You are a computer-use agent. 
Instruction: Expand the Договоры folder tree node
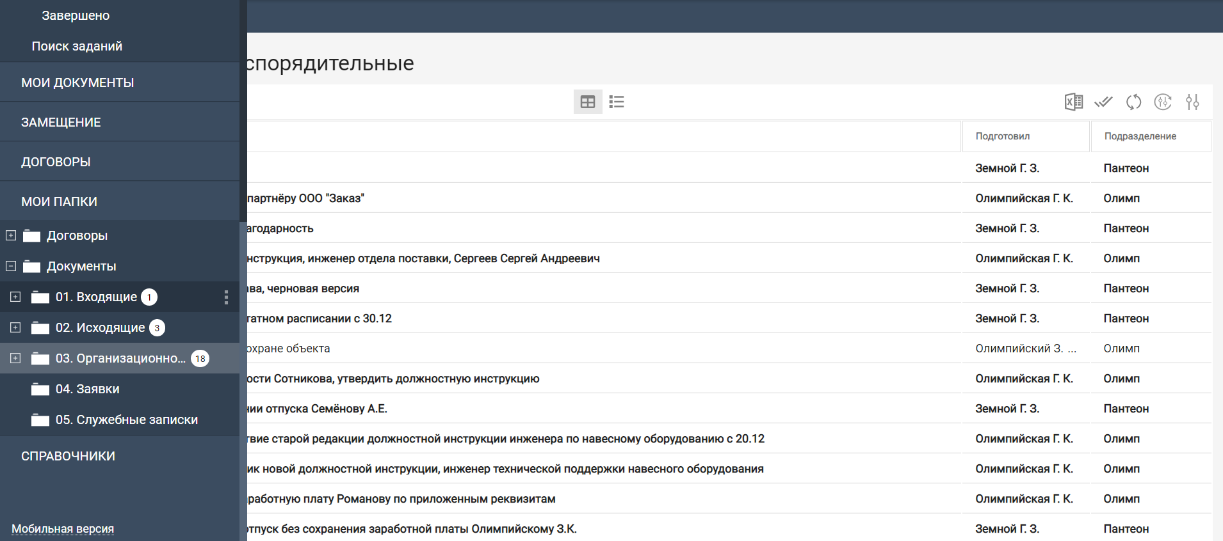tap(11, 235)
